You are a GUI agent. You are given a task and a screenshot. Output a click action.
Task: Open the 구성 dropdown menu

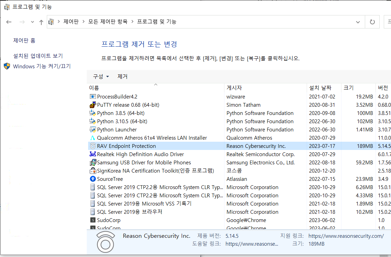[101, 77]
